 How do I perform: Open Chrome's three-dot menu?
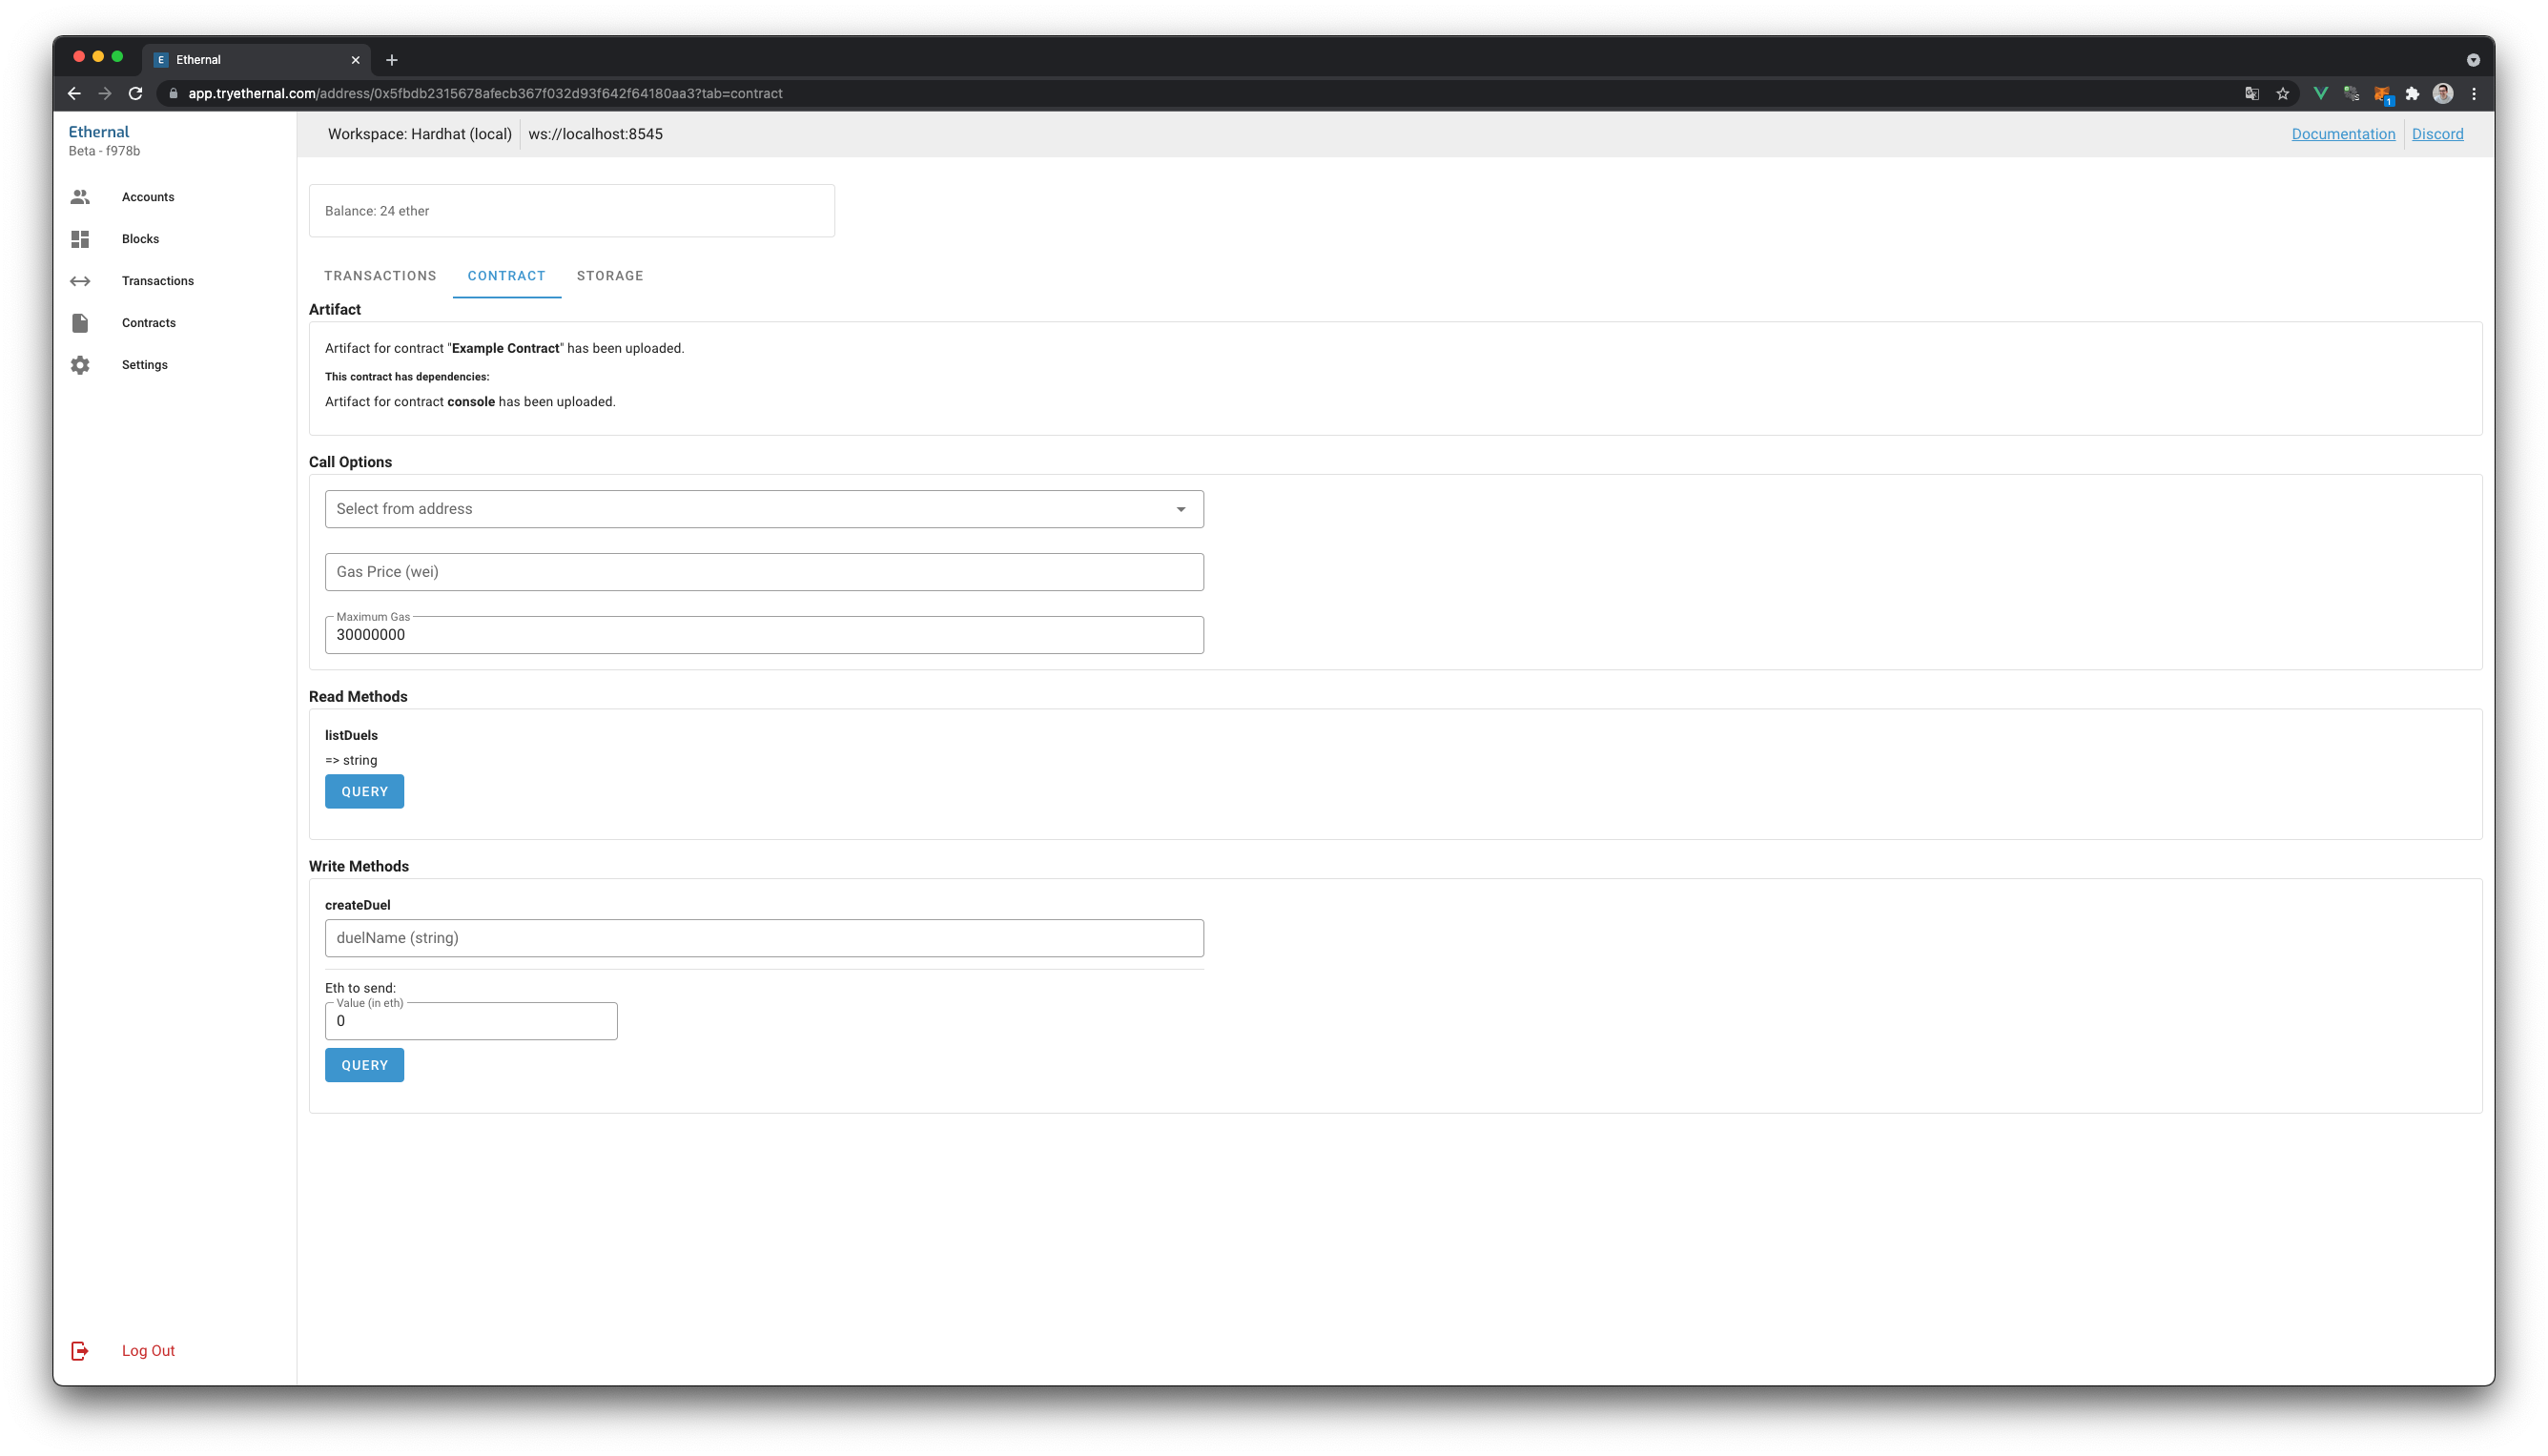point(2474,94)
